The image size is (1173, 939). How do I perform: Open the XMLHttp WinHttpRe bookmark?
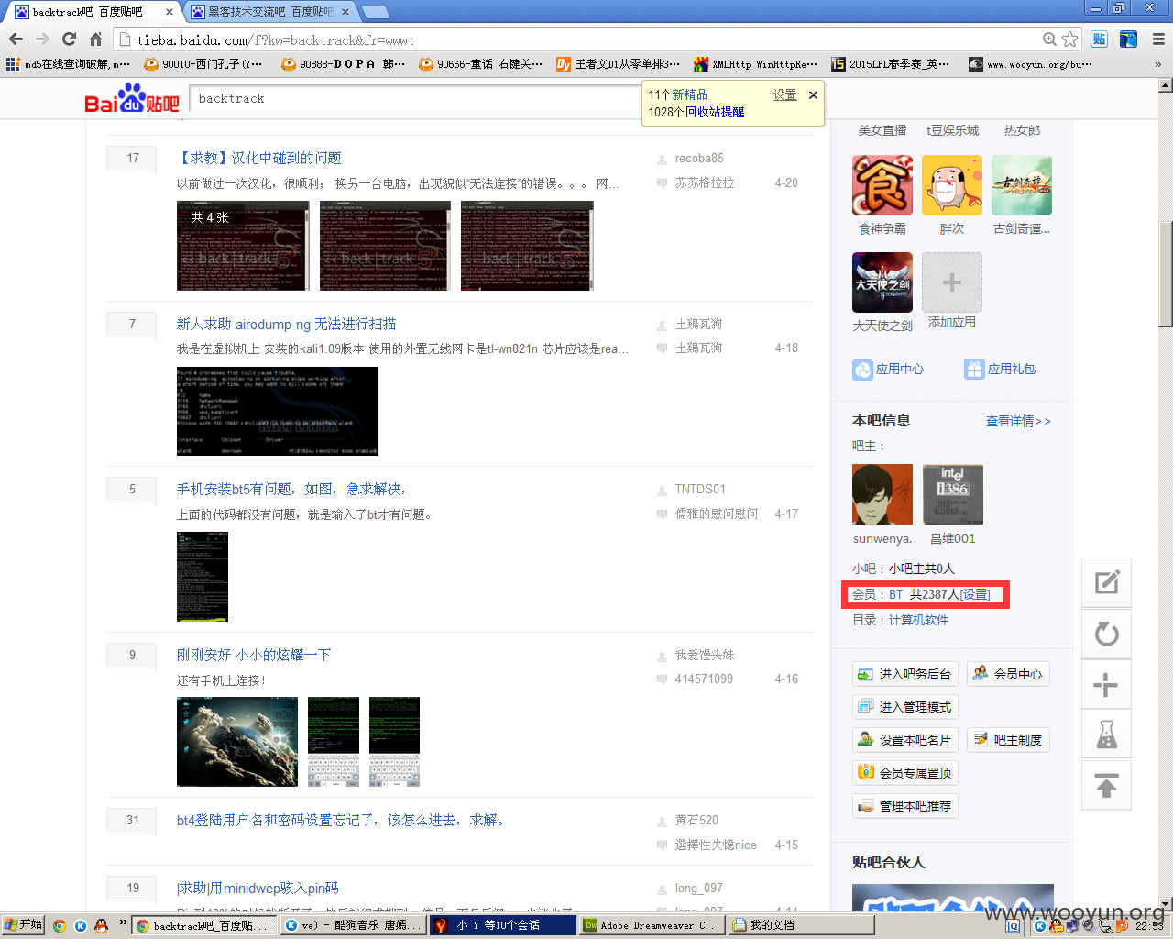pos(757,64)
